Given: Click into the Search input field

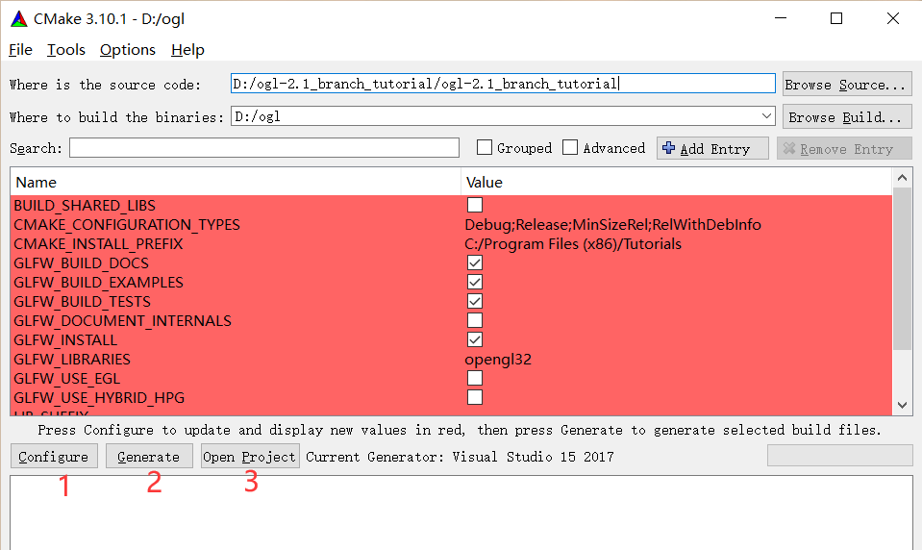Looking at the screenshot, I should 264,148.
